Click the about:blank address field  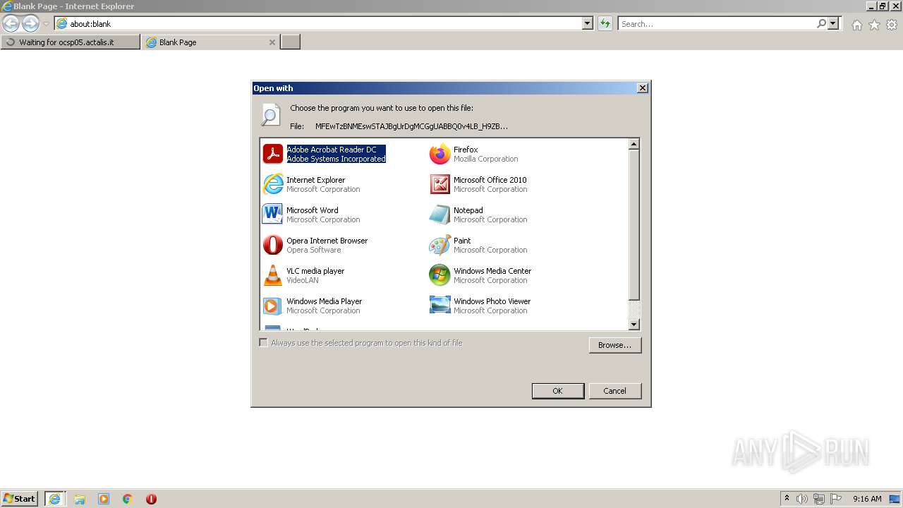tap(319, 23)
